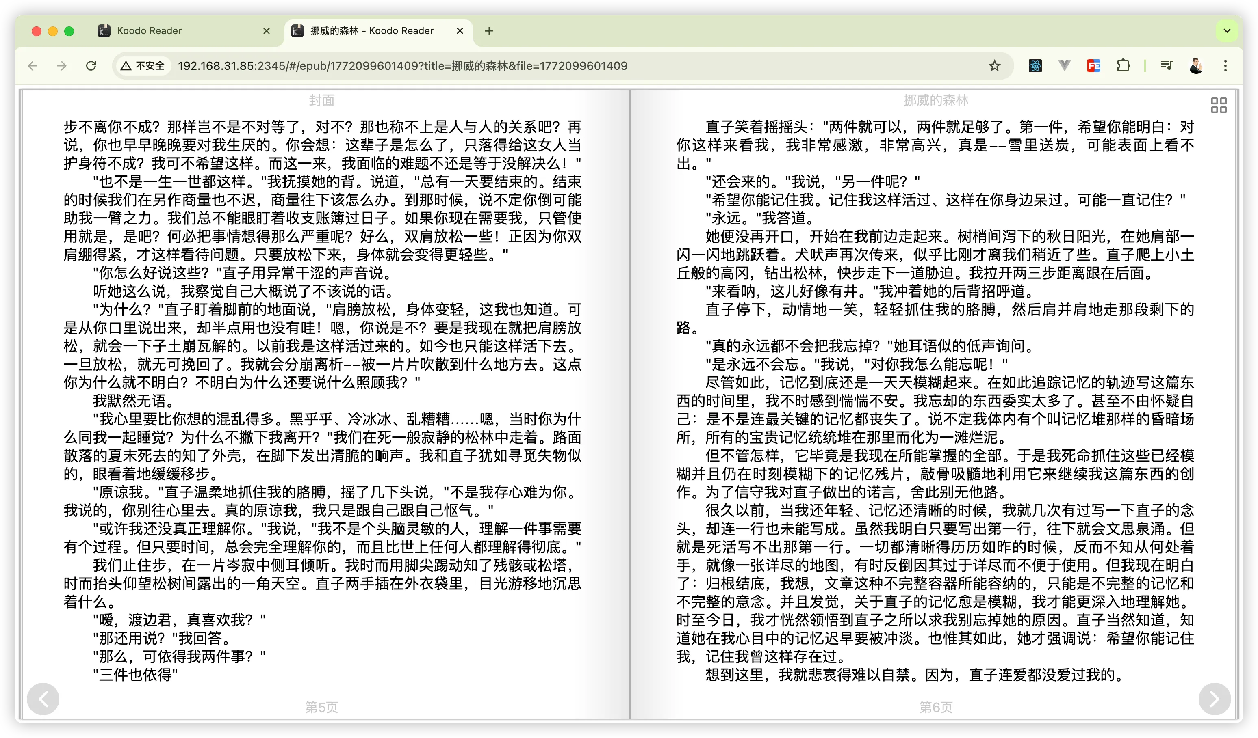Click the 挪威的森林 title header on the right page
Viewport: 1258px width, 738px height.
pyautogui.click(x=936, y=101)
